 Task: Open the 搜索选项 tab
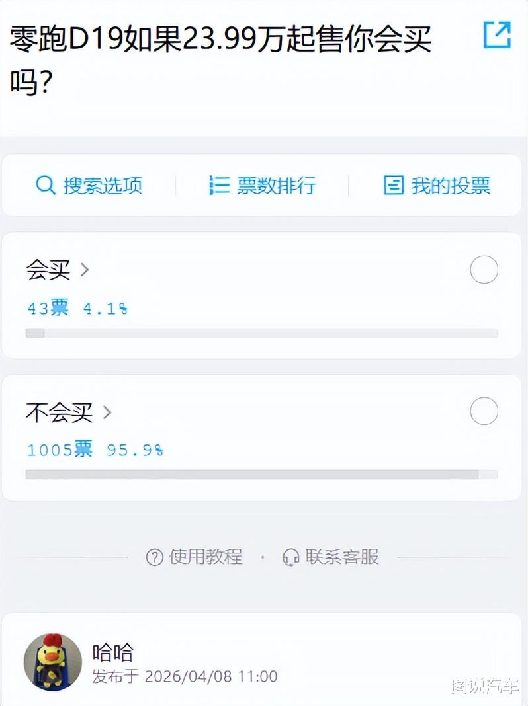pos(102,186)
